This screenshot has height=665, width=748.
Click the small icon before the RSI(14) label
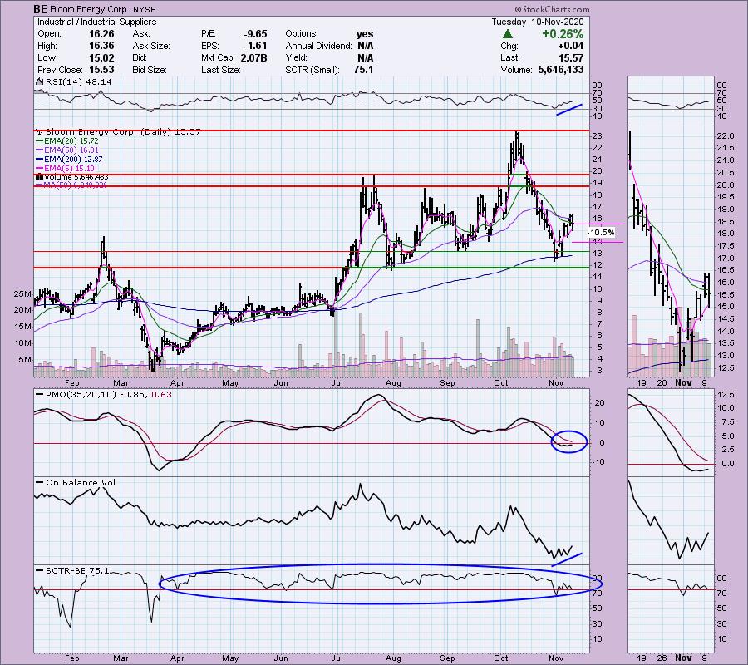[39, 81]
